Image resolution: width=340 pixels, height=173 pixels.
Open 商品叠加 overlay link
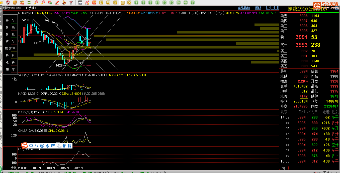[x=244, y=8]
